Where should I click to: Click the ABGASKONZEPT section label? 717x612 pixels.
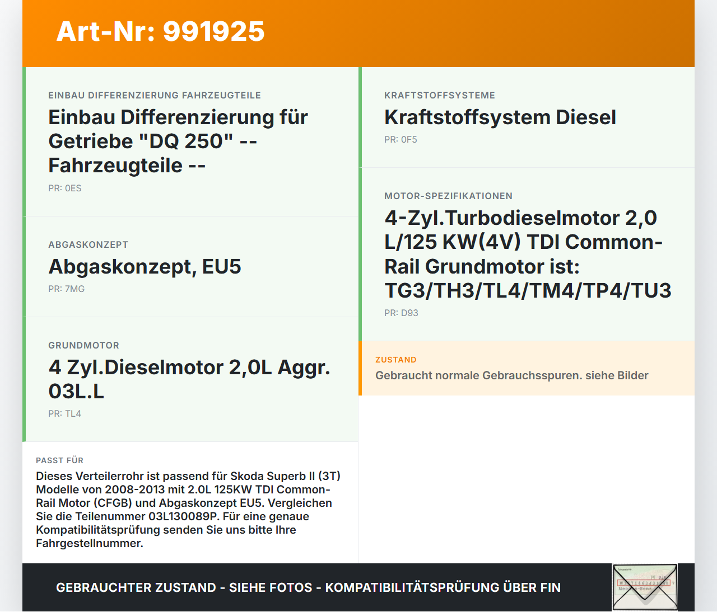pyautogui.click(x=88, y=244)
